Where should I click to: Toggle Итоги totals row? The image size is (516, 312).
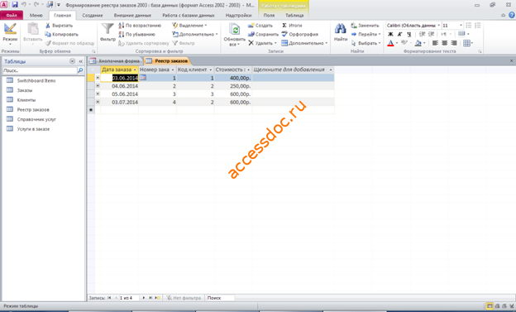pos(292,26)
